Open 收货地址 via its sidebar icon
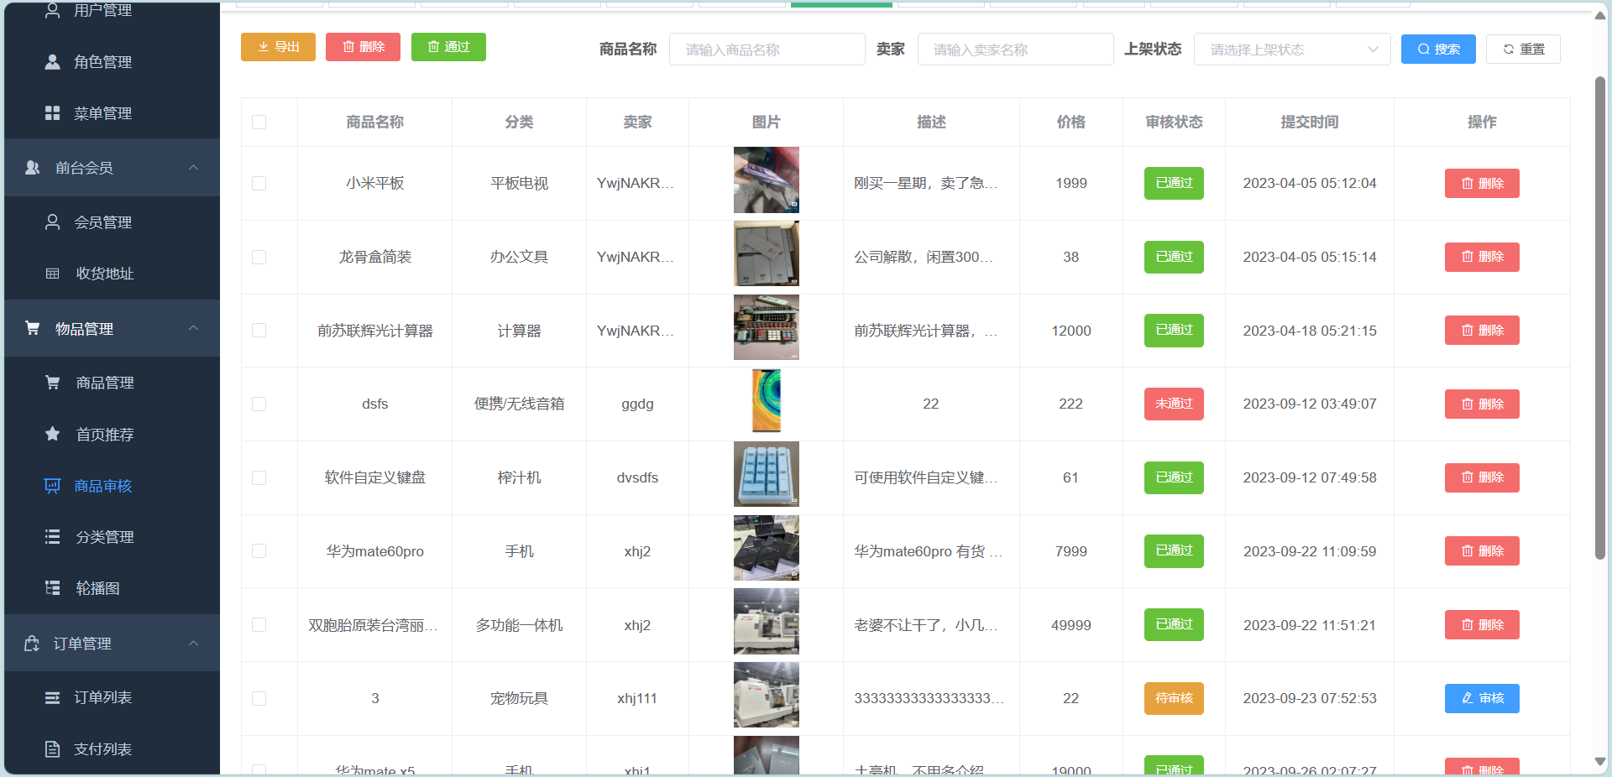The height and width of the screenshot is (777, 1612). (x=53, y=273)
